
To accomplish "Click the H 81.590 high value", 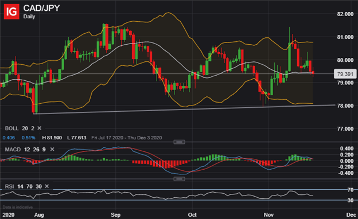I will click(52, 138).
